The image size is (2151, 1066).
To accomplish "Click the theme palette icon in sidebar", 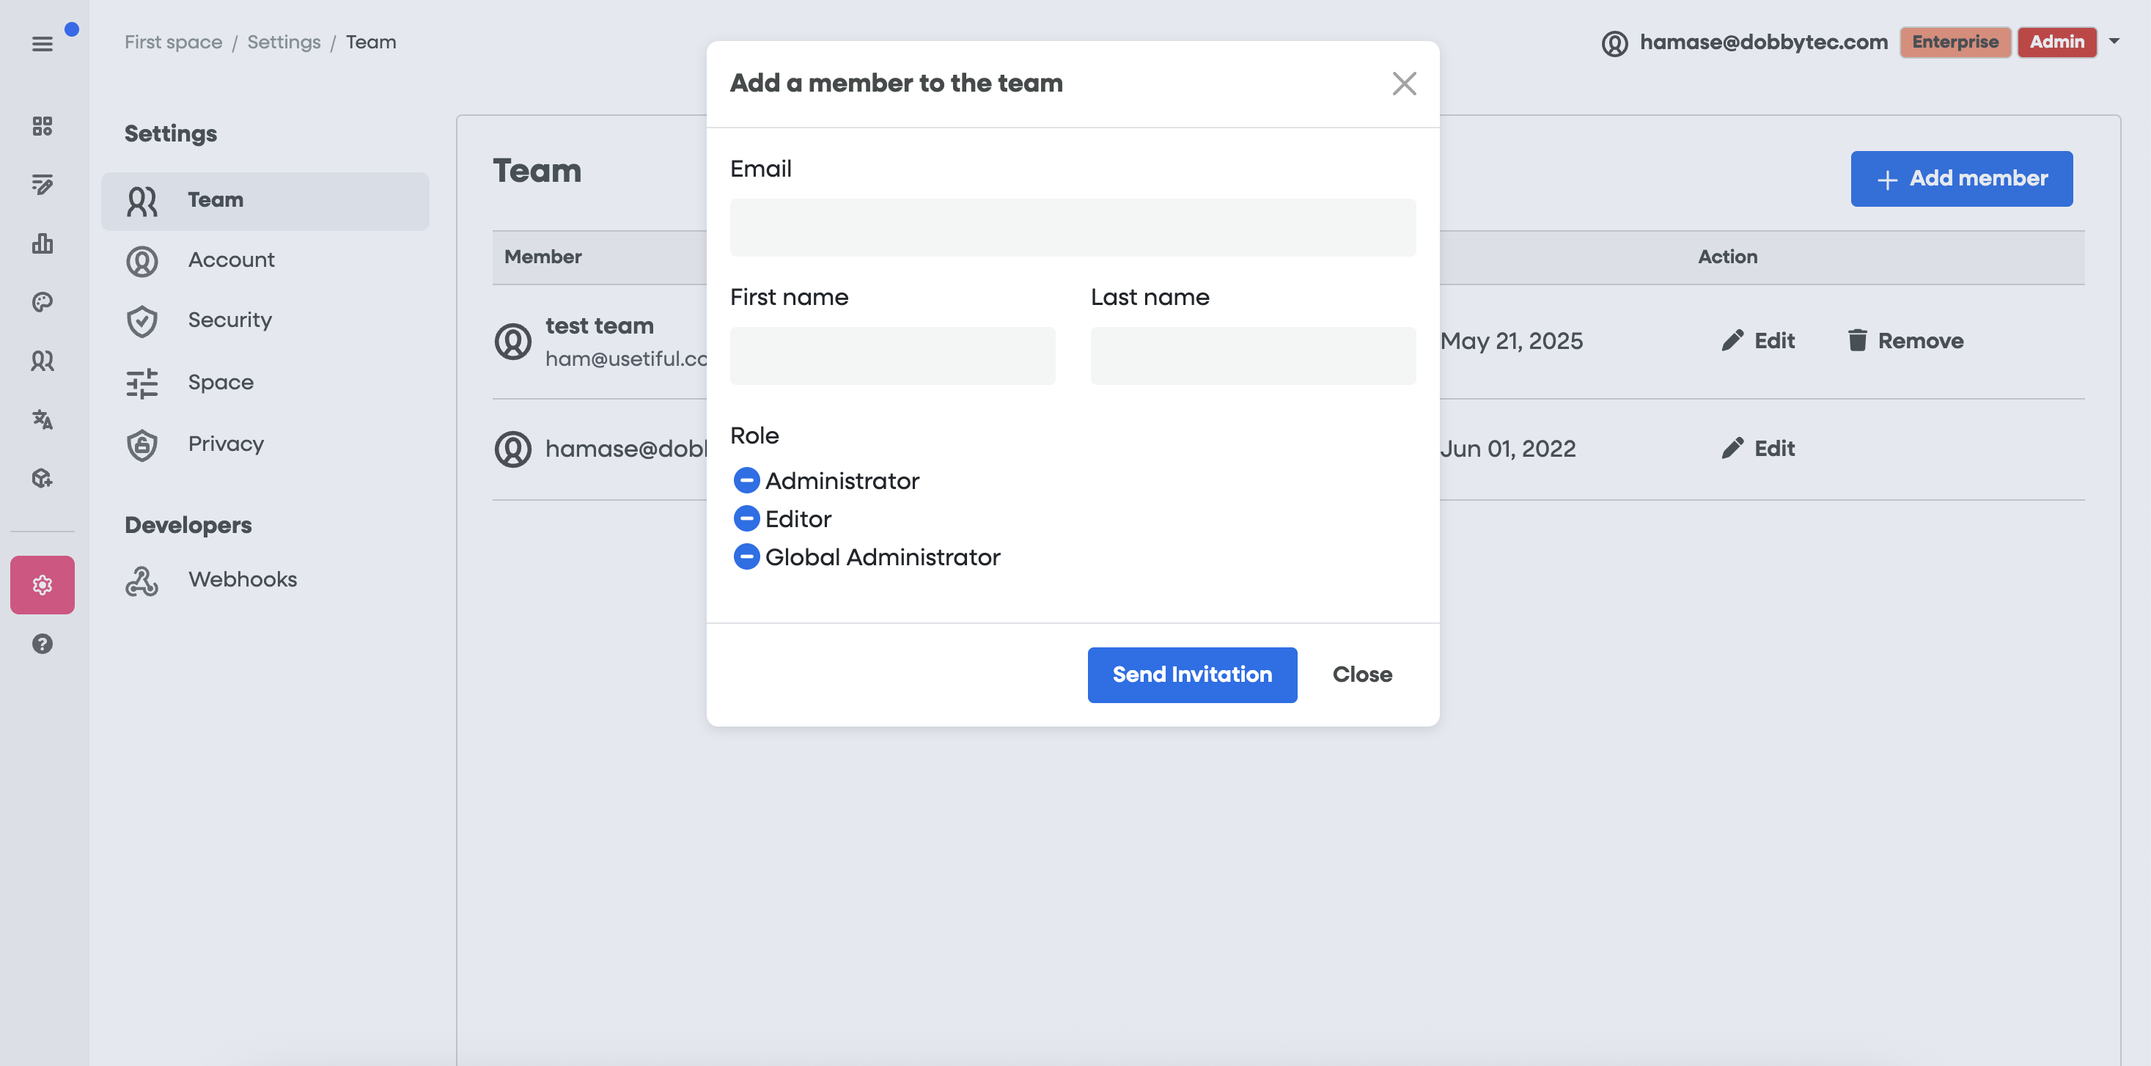I will coord(42,302).
